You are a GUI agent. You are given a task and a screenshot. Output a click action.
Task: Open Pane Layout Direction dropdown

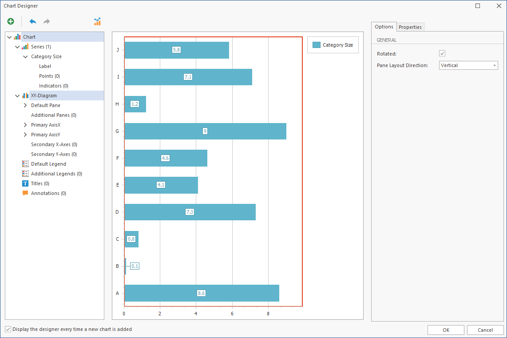pos(494,66)
